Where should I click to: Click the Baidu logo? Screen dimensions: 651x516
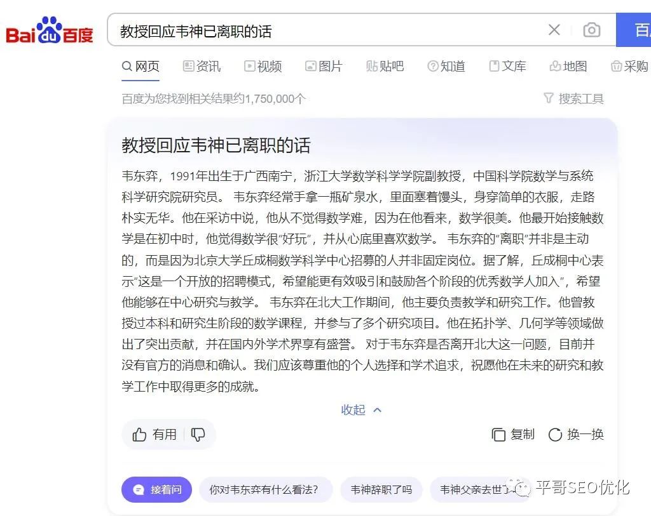point(50,30)
